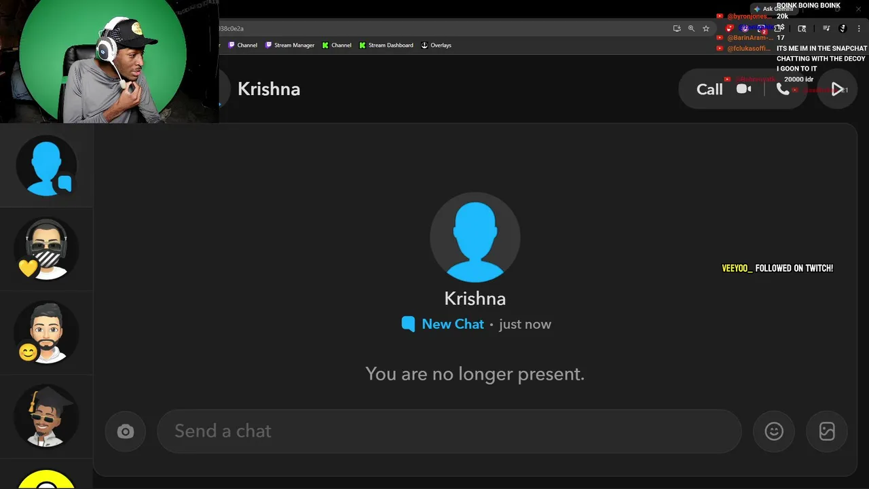
Task: Click Krishna's large profile avatar
Action: pos(475,237)
